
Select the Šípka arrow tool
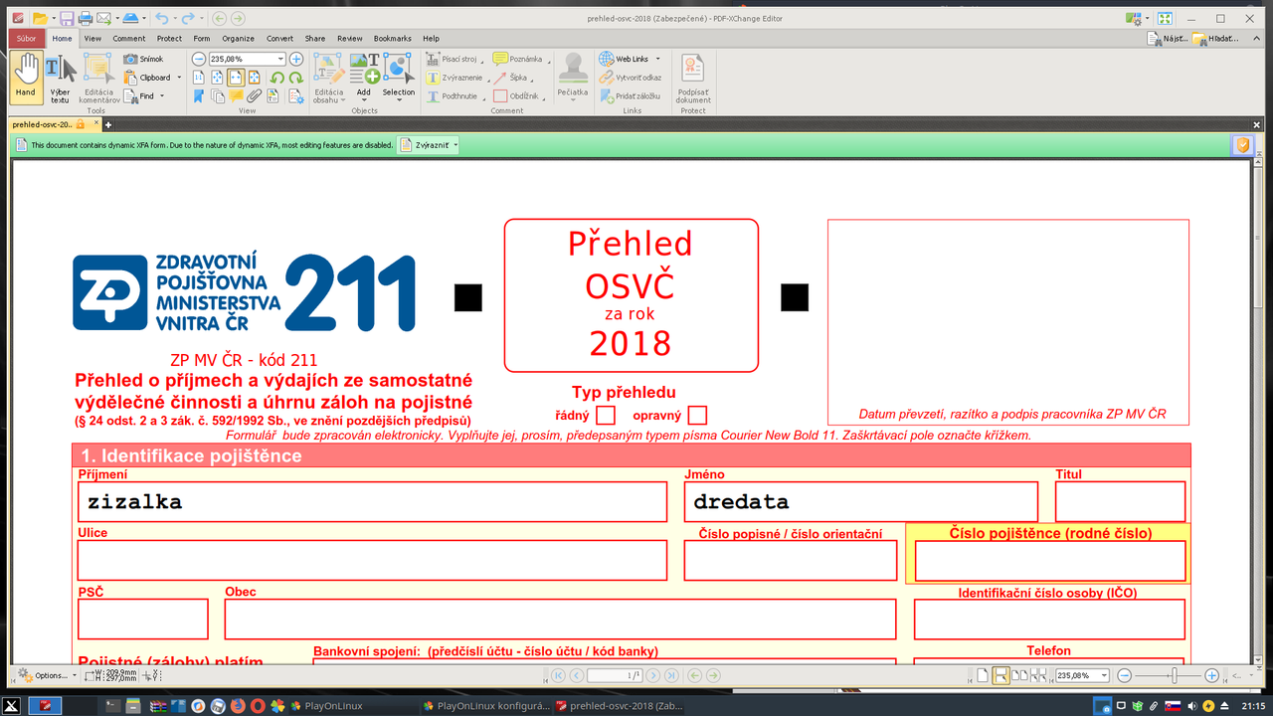[x=511, y=78]
